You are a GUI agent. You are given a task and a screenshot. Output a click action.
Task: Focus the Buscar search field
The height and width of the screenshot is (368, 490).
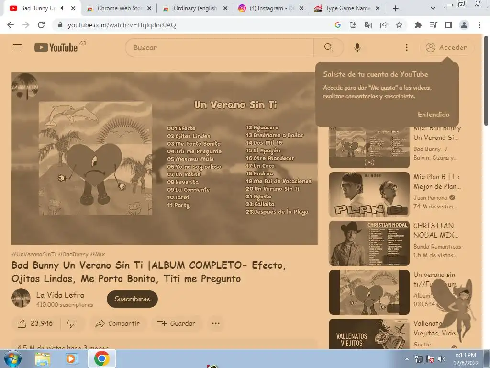(x=219, y=47)
